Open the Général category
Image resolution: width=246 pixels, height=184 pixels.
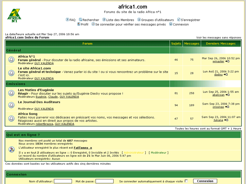(x=14, y=50)
